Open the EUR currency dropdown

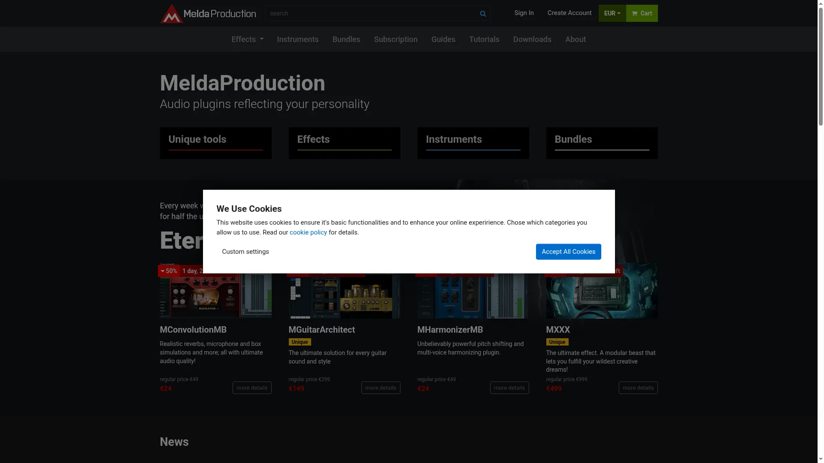tap(612, 13)
